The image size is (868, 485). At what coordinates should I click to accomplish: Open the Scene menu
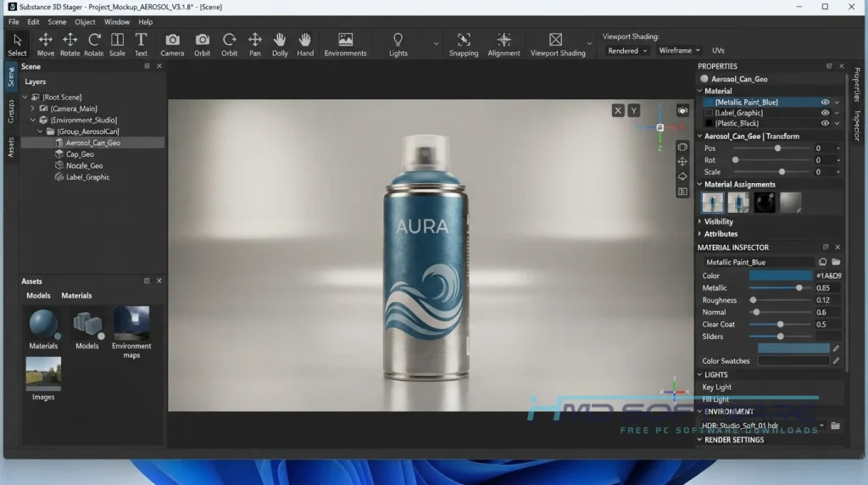coord(57,21)
